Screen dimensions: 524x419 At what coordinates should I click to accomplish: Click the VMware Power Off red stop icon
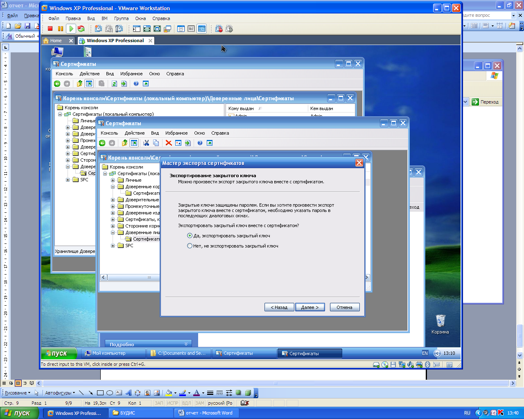(50, 29)
